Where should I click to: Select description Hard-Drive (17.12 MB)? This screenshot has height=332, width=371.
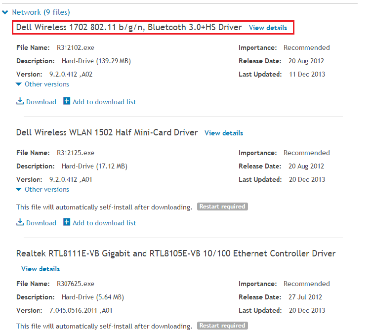[x=95, y=166]
